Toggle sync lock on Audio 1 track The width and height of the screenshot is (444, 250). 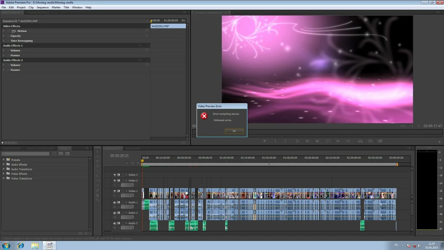118,202
